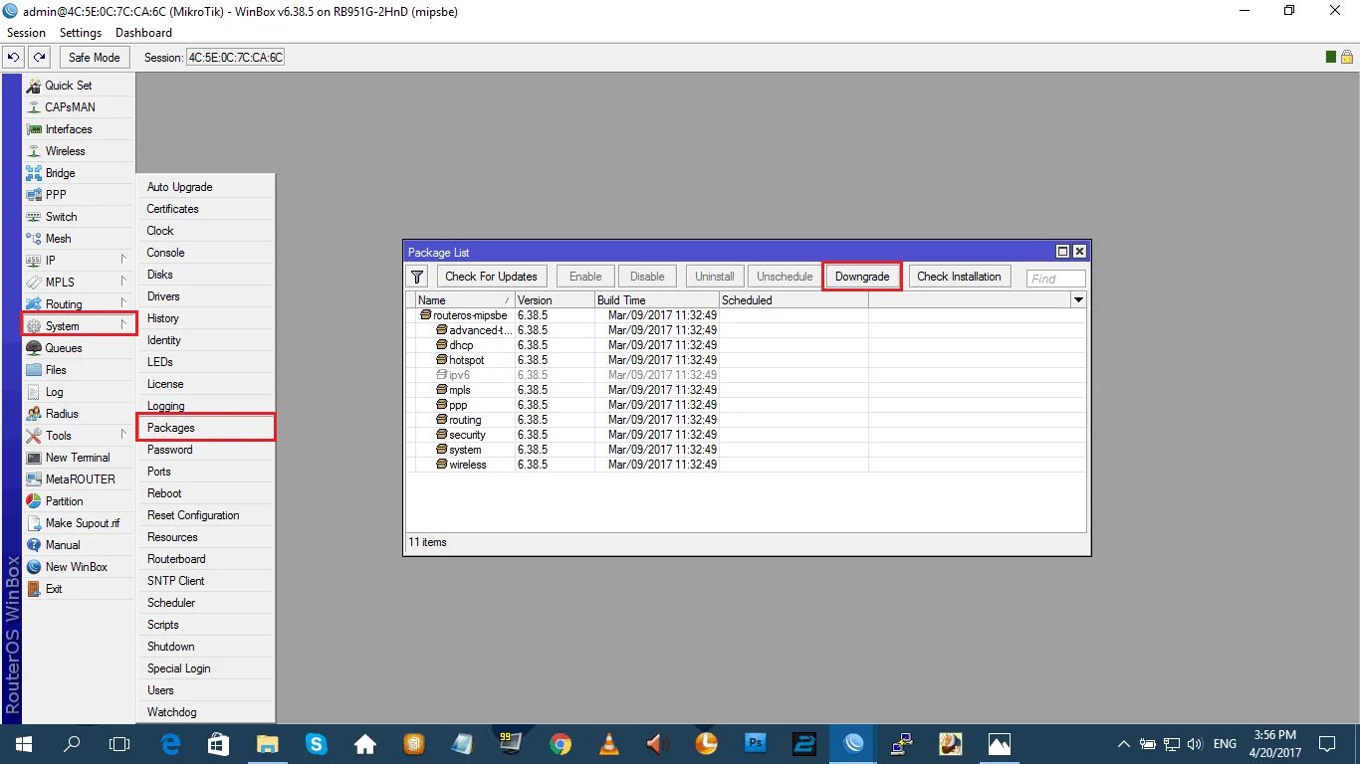Open a New Terminal
The width and height of the screenshot is (1360, 764).
[x=79, y=458]
